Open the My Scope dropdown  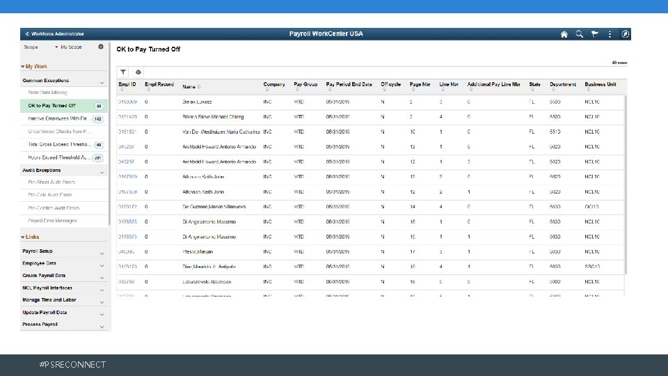tap(68, 47)
